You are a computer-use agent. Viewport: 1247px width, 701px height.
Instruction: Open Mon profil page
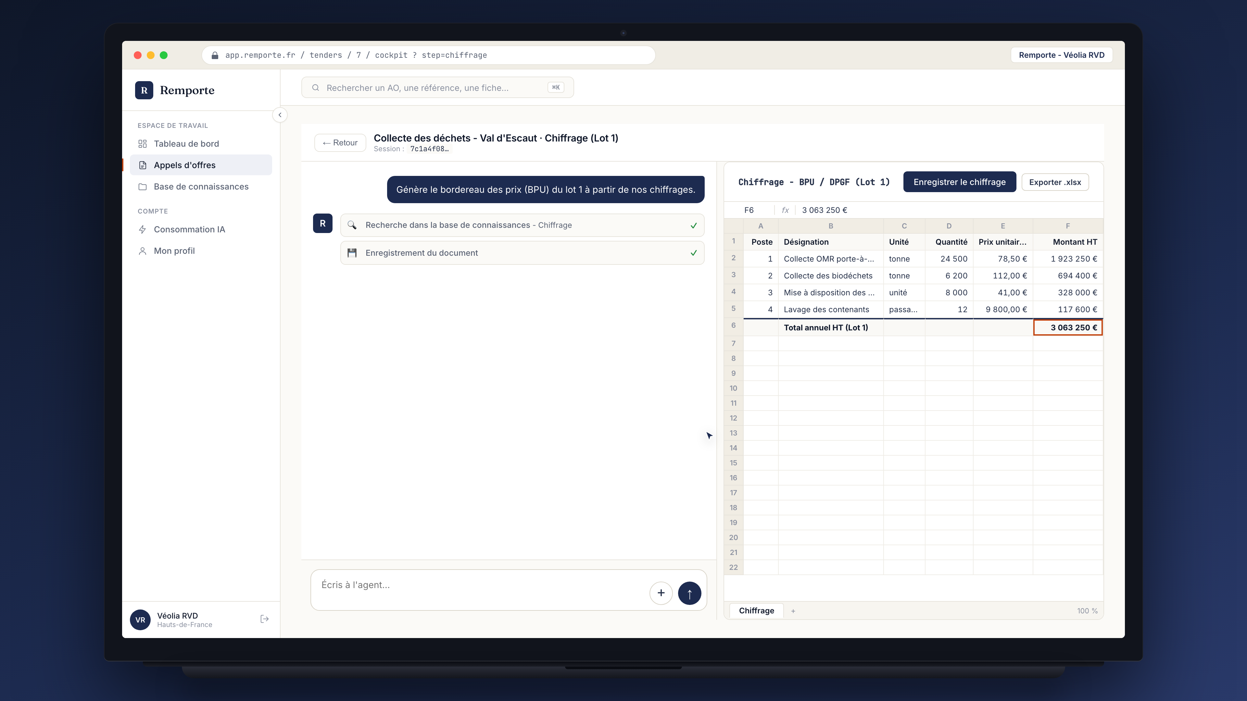[x=201, y=251]
